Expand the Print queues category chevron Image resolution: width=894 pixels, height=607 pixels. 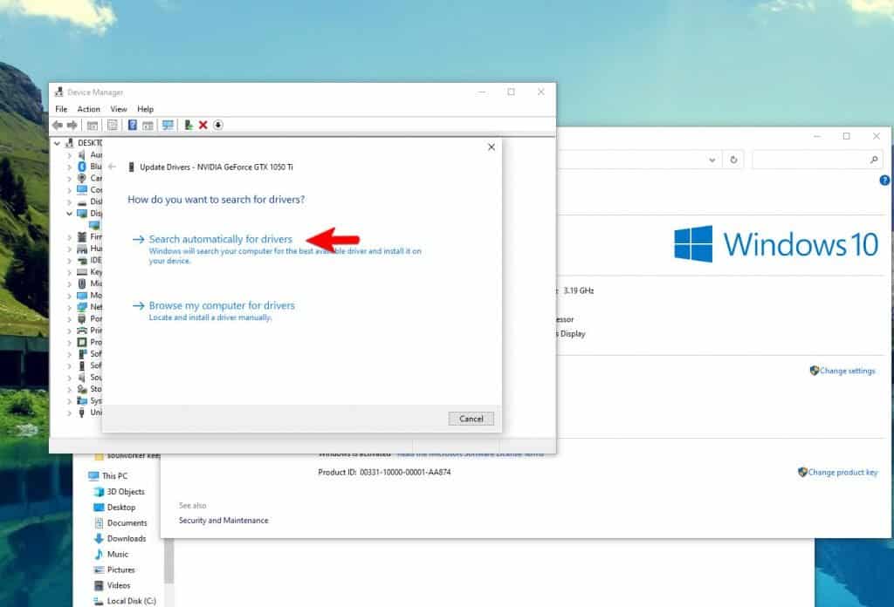point(69,331)
